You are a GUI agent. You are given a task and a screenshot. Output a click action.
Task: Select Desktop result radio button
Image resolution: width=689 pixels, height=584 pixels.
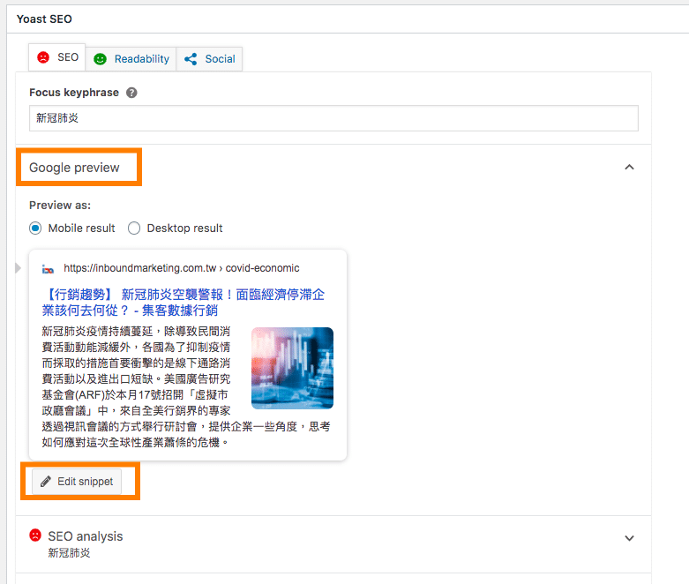click(134, 228)
